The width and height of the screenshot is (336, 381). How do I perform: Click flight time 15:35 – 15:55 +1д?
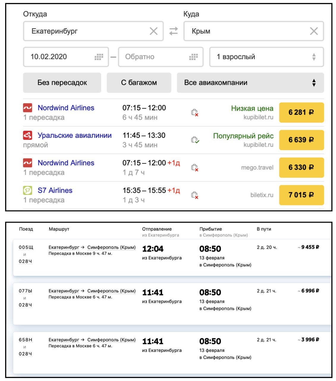tap(151, 190)
